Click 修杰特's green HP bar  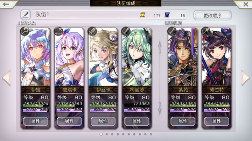(x=217, y=104)
